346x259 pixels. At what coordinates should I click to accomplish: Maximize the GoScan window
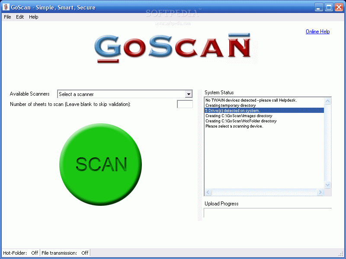pos(329,7)
